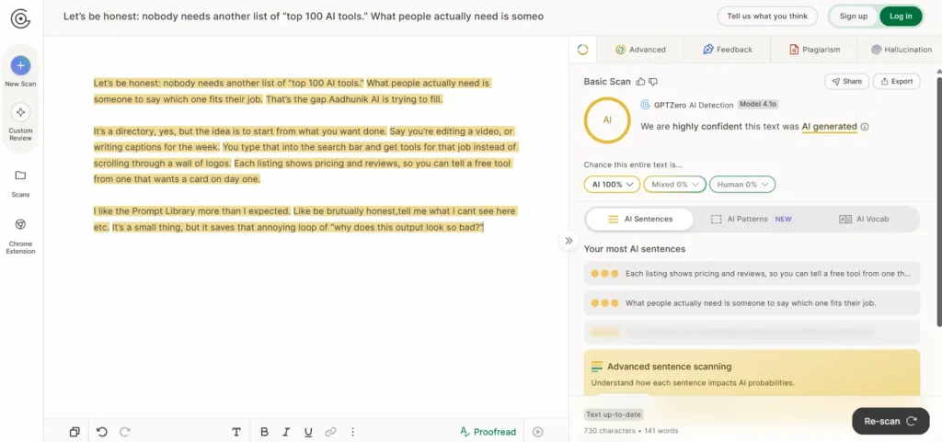Click the Text up-to-date status label

pos(614,414)
